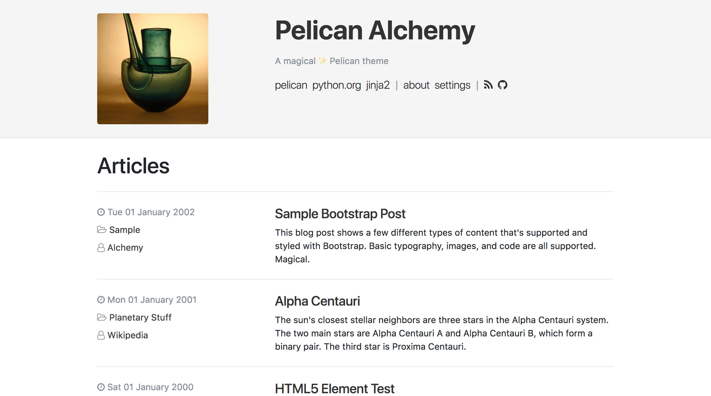Open the HTML5 Element Test article
711x396 pixels.
click(x=334, y=389)
